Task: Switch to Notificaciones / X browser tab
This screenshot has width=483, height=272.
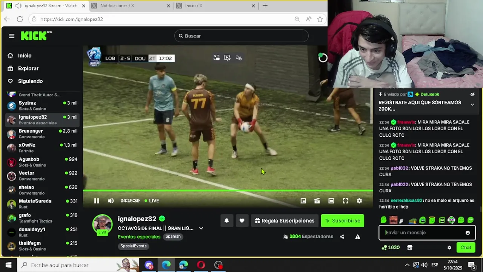Action: pos(130,6)
